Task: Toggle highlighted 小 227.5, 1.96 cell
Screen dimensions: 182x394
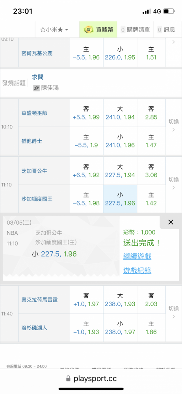Action: click(120, 199)
